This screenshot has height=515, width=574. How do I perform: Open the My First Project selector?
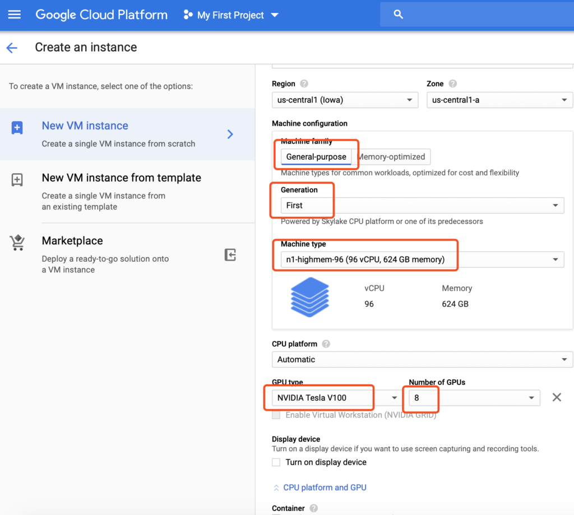click(231, 15)
